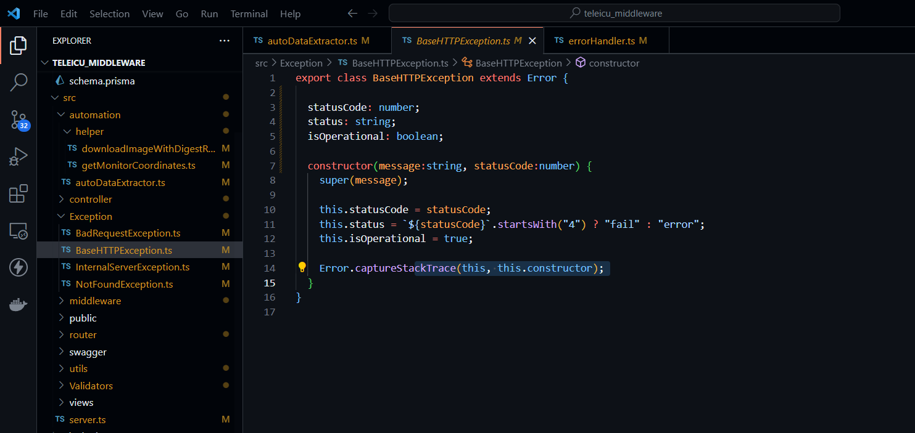Collapse the Exception folder

point(90,217)
